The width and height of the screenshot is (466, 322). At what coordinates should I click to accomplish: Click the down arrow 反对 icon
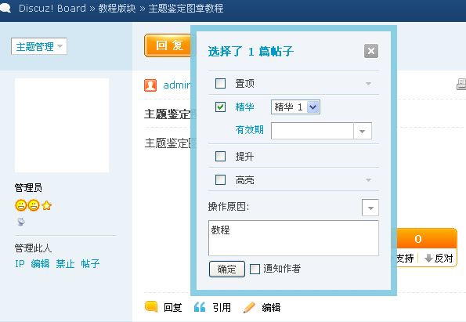pyautogui.click(x=428, y=258)
